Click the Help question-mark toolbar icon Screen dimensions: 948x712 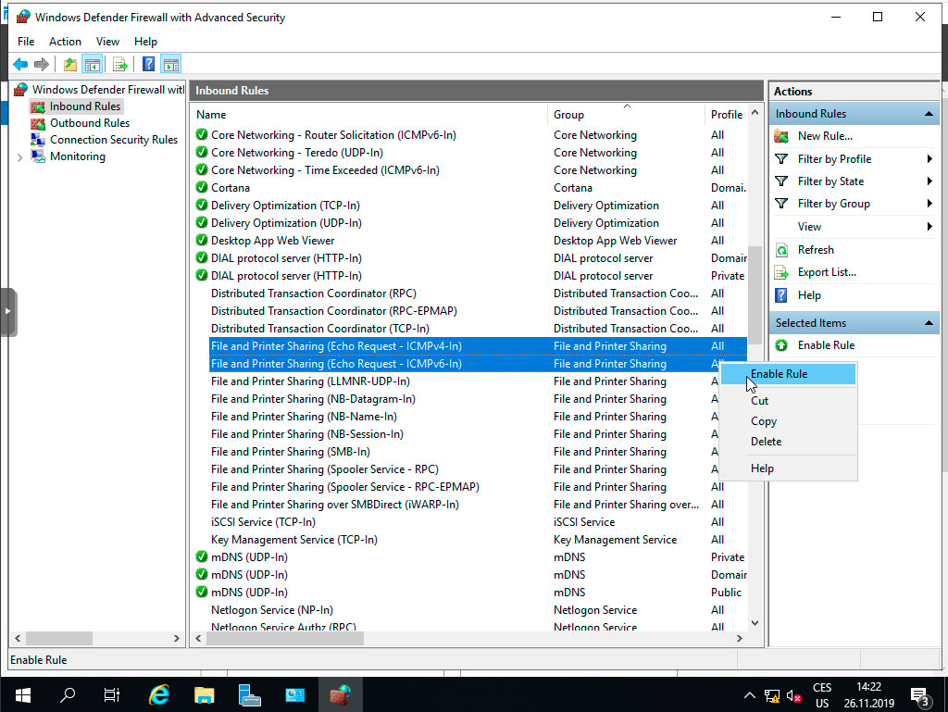click(x=147, y=64)
